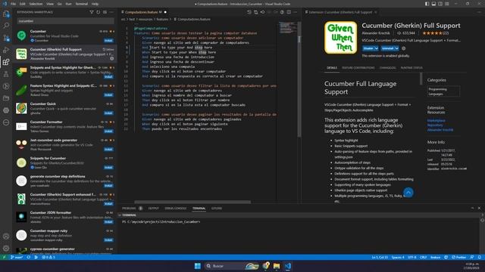
Task: Select the Extensions activity bar icon
Action: [6, 62]
